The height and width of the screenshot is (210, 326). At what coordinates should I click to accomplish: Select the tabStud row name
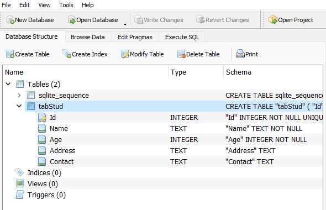point(51,106)
